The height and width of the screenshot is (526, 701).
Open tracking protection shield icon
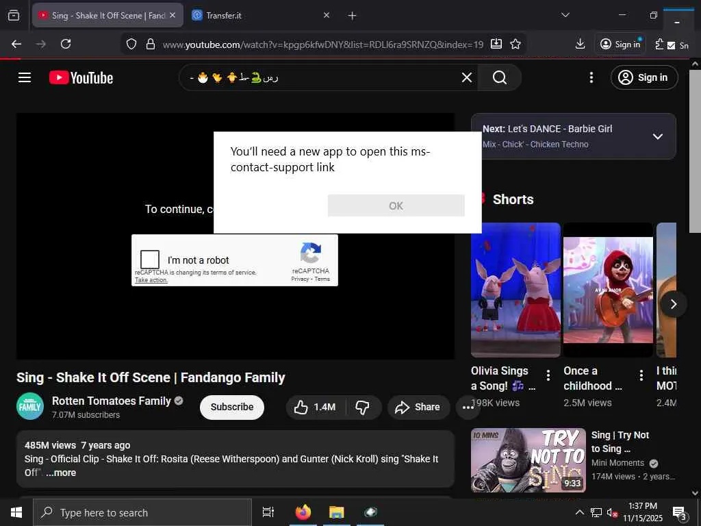[131, 45]
